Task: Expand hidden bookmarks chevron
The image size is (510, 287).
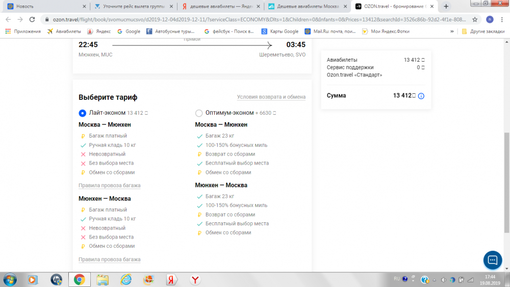Action: (452, 32)
